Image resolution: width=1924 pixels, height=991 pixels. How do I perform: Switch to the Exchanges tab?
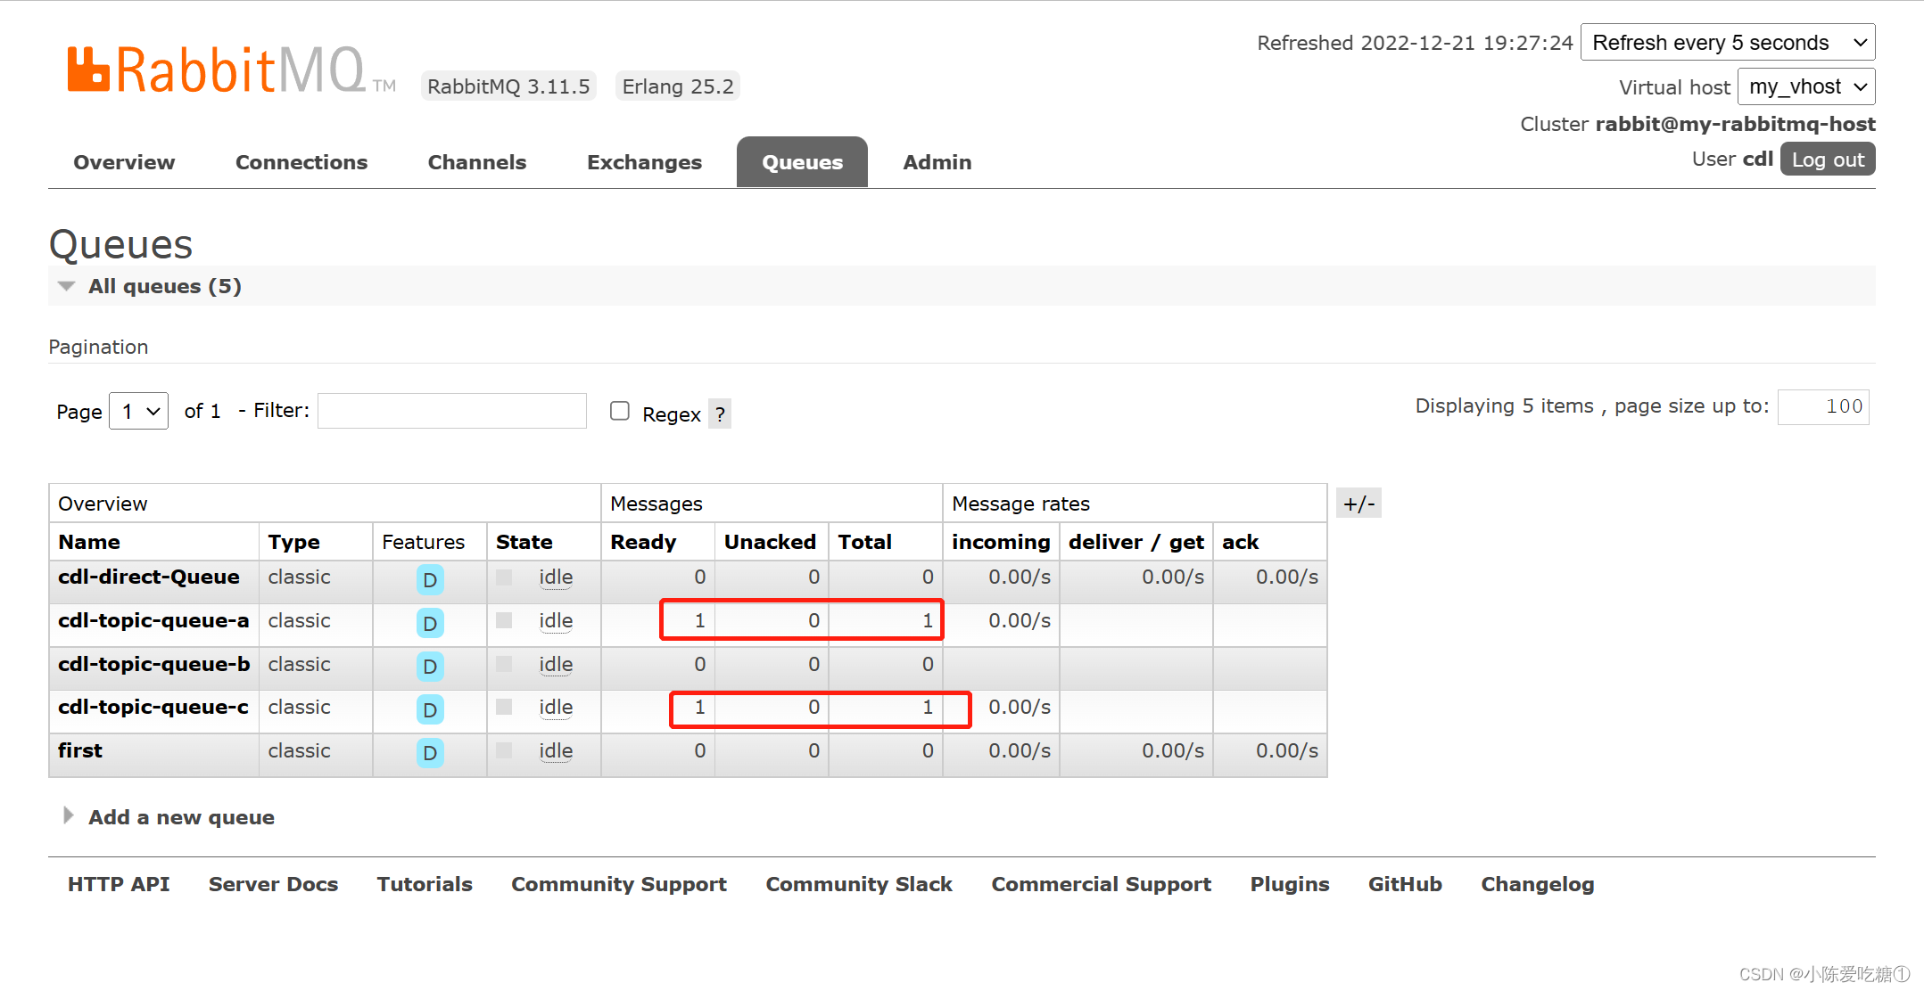point(644,162)
